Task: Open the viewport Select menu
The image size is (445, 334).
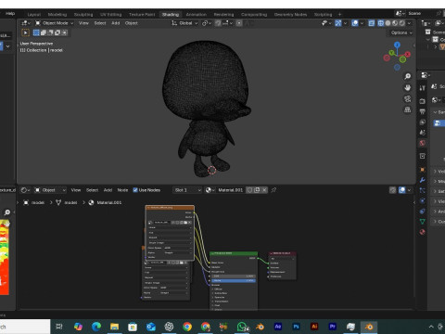Action: pyautogui.click(x=100, y=23)
